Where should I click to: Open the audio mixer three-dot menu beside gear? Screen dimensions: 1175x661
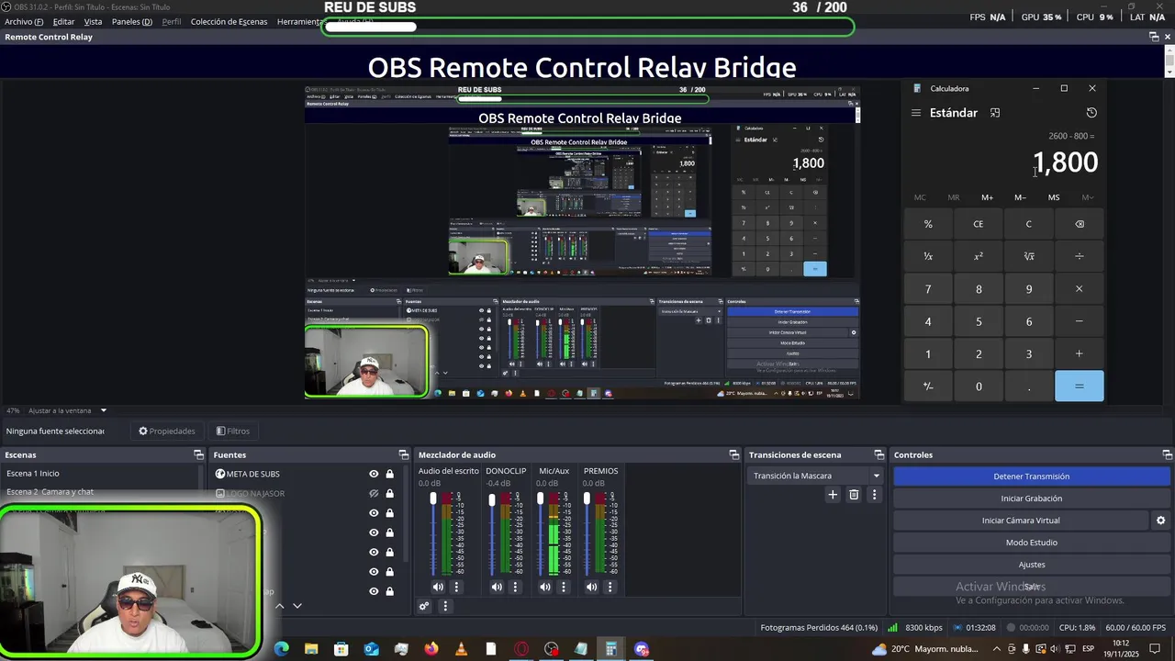[445, 606]
